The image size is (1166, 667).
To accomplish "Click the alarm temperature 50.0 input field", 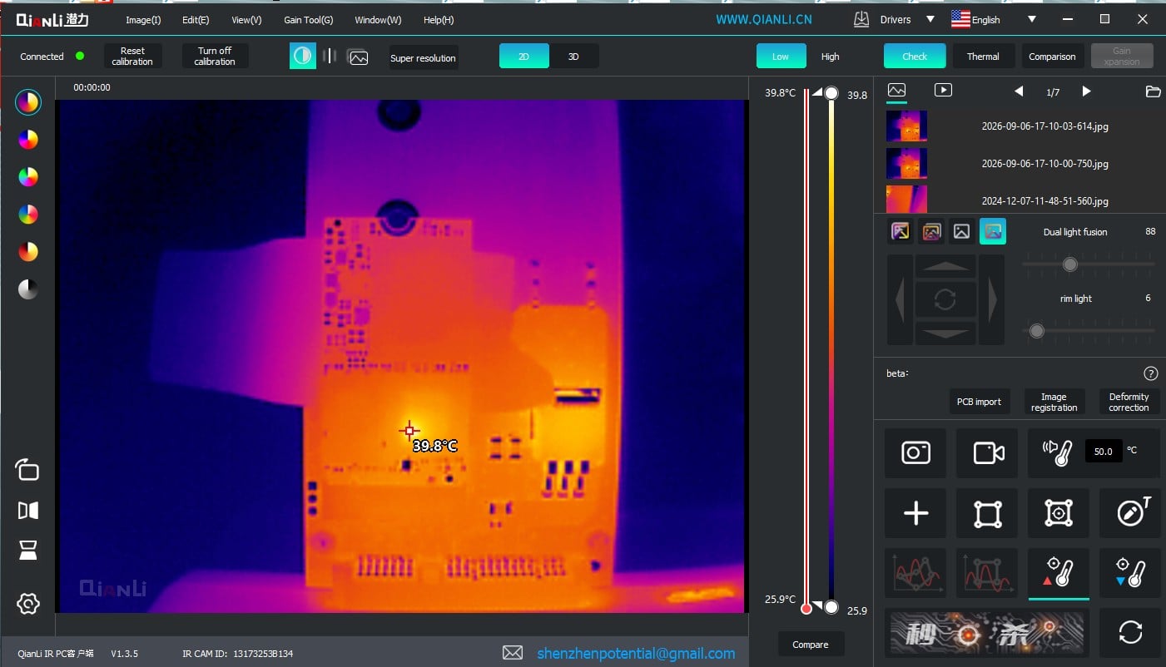I will pyautogui.click(x=1103, y=452).
